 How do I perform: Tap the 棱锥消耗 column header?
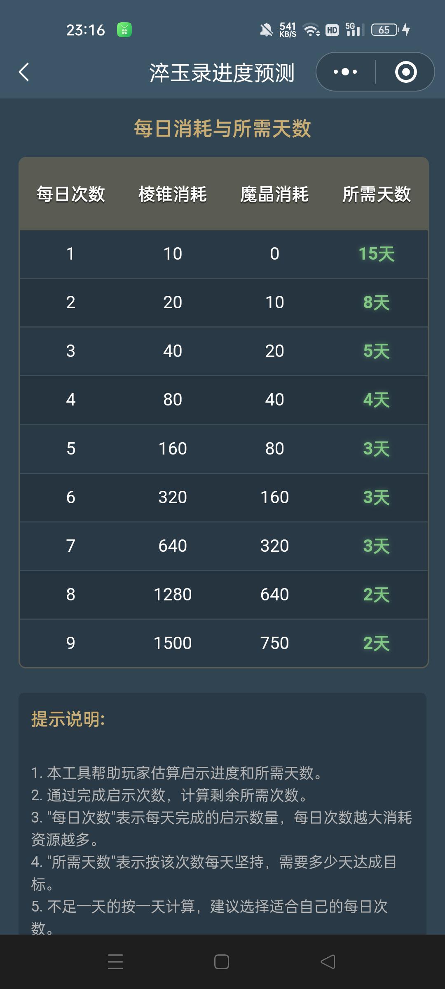click(173, 194)
